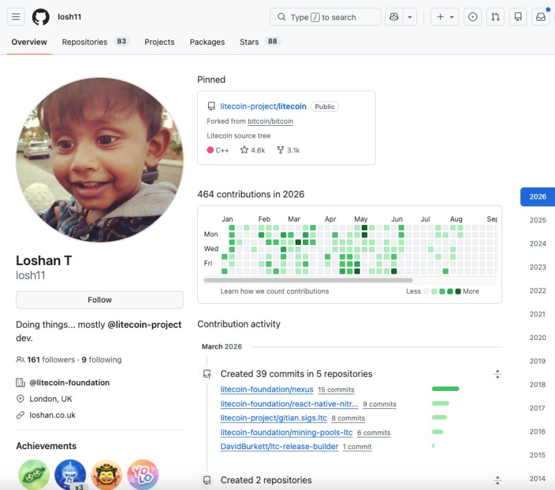Open the @litecoin-project mention link
The image size is (555, 490).
[144, 325]
